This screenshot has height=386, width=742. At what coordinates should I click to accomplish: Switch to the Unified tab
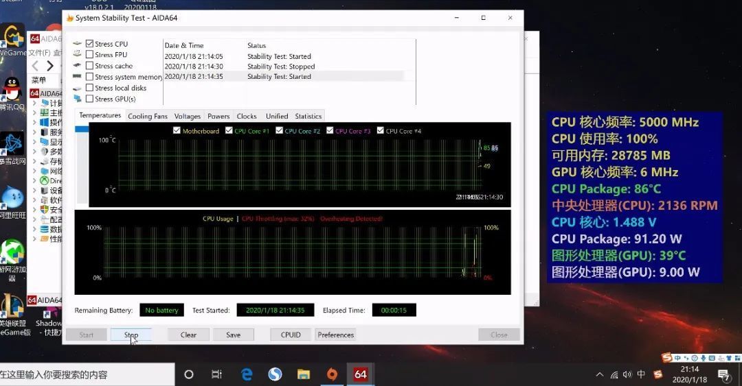tap(277, 117)
